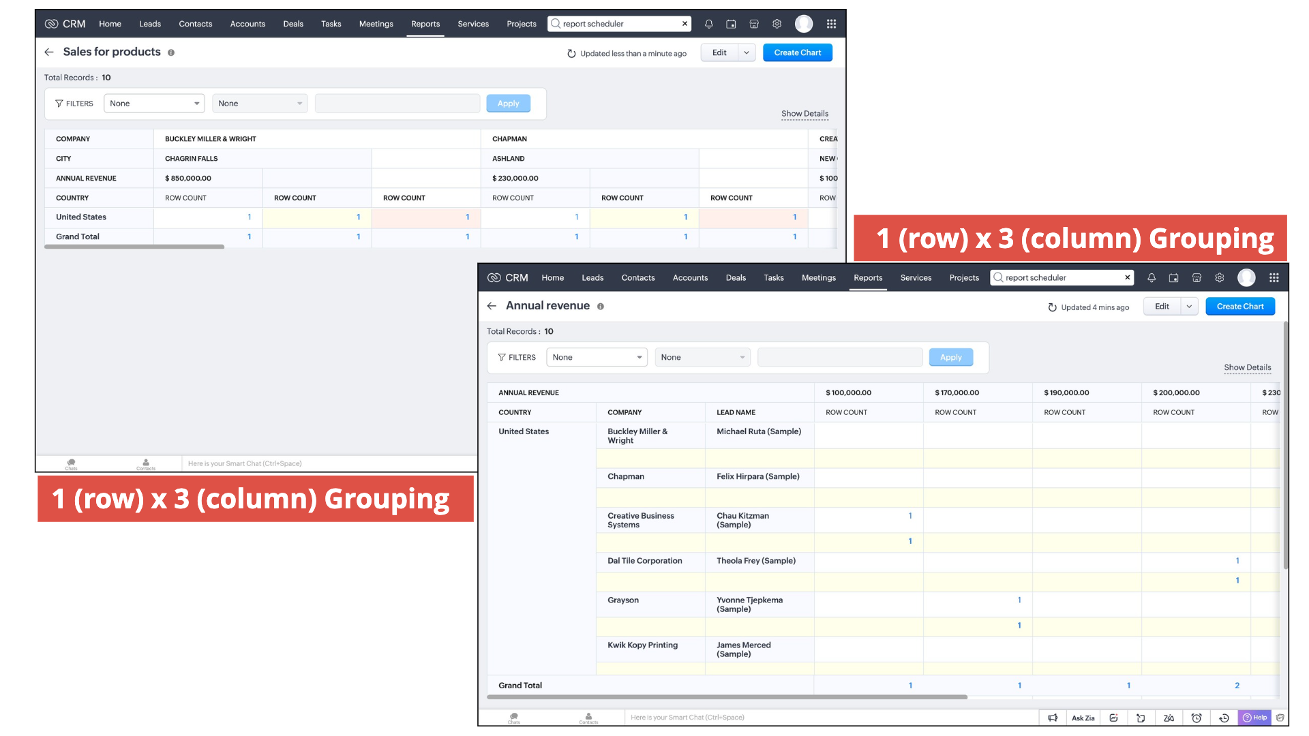Click the filter value input field in Annual revenue
Viewport: 1309px width, 736px height.
(x=839, y=357)
